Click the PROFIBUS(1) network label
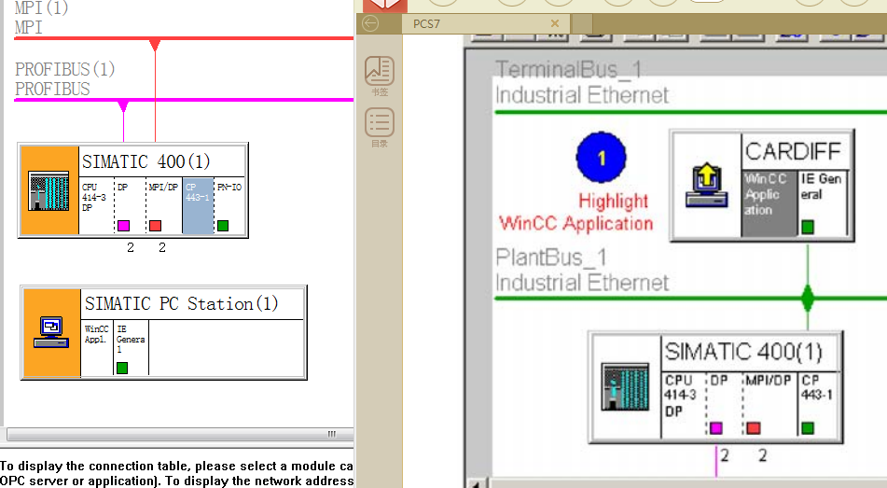Screen dimensions: 887x488 64,70
